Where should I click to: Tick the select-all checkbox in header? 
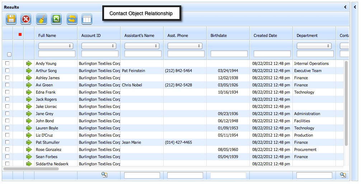(x=9, y=54)
